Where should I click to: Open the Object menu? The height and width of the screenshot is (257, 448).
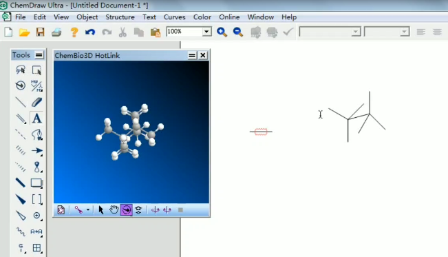pos(87,17)
